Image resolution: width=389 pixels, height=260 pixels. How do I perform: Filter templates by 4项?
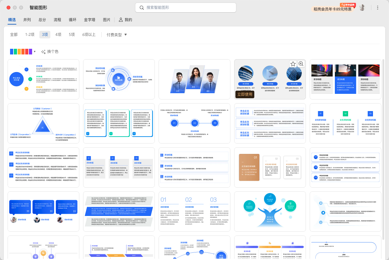click(x=58, y=35)
